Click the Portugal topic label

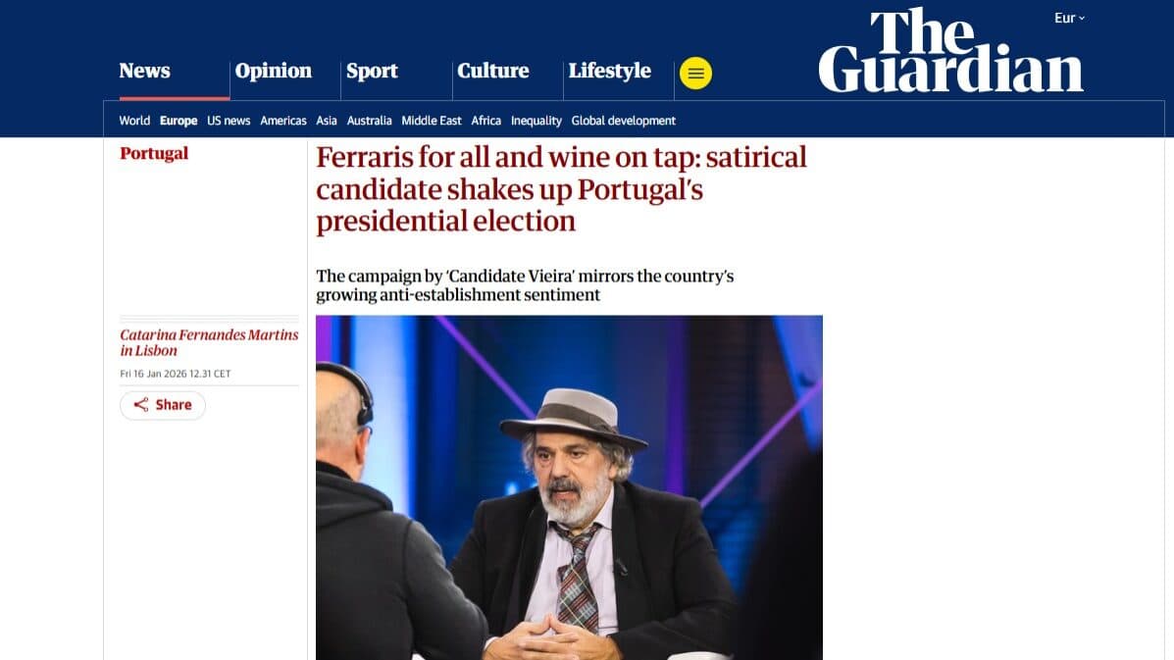tap(154, 153)
